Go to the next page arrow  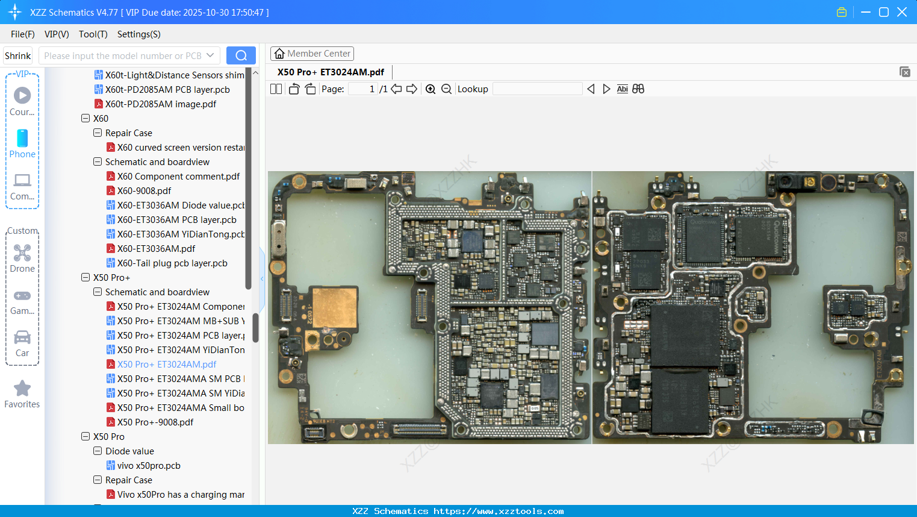(x=412, y=89)
